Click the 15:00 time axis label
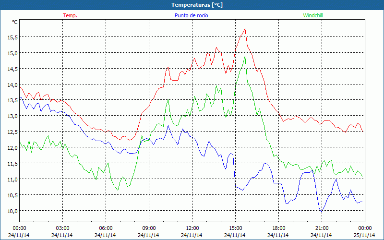The height and width of the screenshot is (240, 384). pos(235,228)
